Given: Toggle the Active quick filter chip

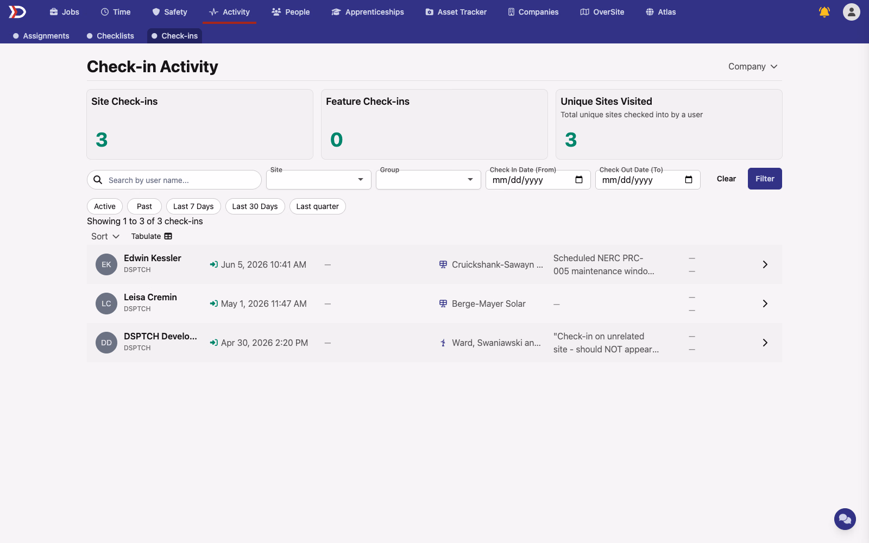Looking at the screenshot, I should click(x=105, y=206).
